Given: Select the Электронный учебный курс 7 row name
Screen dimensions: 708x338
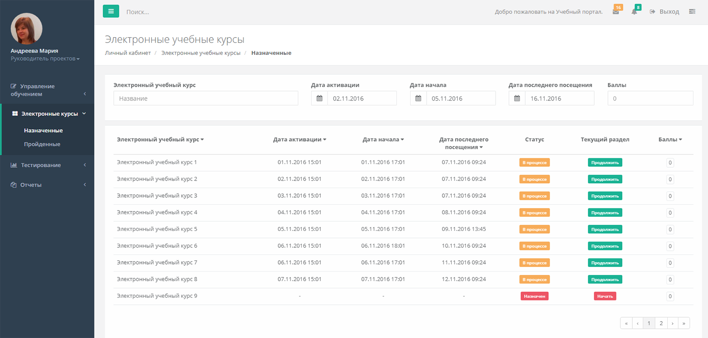Looking at the screenshot, I should point(157,263).
